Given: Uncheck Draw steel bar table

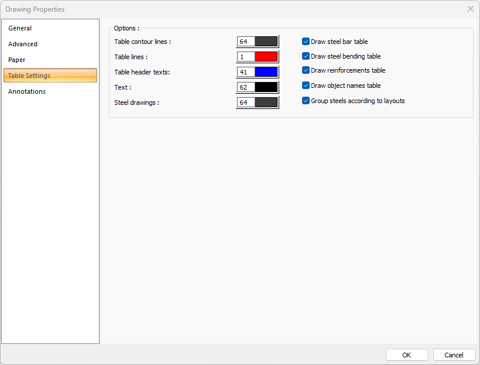Looking at the screenshot, I should (x=306, y=42).
